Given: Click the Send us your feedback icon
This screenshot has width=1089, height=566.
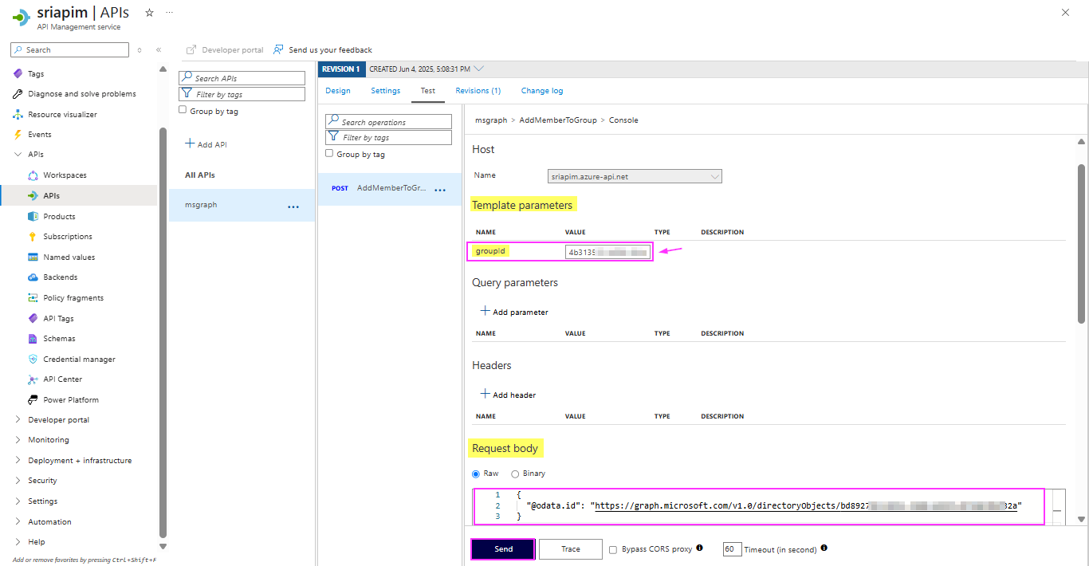Looking at the screenshot, I should (278, 49).
